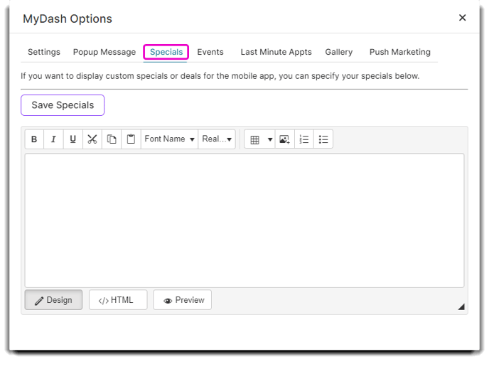
Task: Cut selection using scissors icon
Action: [92, 139]
